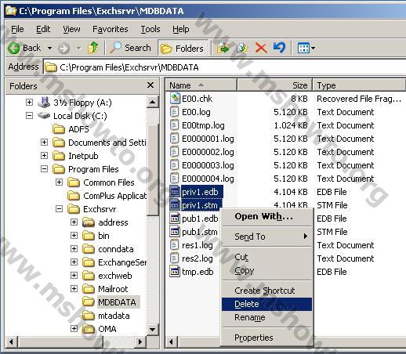Viewport: 406px width, 354px height.
Task: Select the tmp.edb file icon
Action: tap(175, 272)
